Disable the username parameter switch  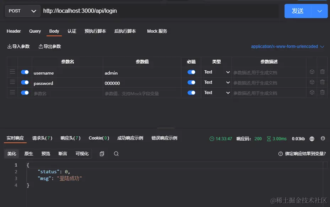coord(25,71)
